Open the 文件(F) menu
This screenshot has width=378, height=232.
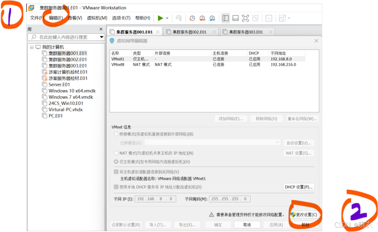click(x=37, y=18)
